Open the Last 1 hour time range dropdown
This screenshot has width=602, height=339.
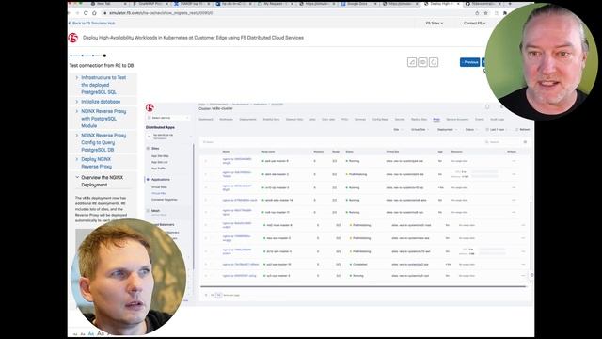(x=497, y=130)
